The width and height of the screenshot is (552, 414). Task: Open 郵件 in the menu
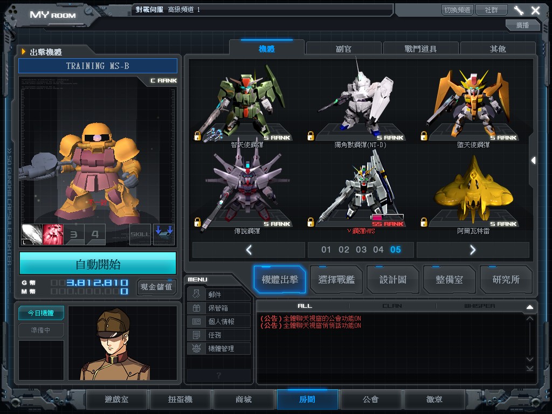point(219,294)
